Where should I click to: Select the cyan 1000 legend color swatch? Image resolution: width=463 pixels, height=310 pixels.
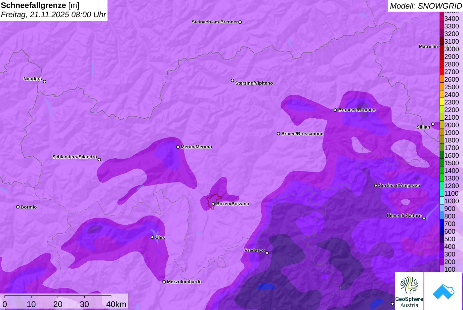[442, 201]
